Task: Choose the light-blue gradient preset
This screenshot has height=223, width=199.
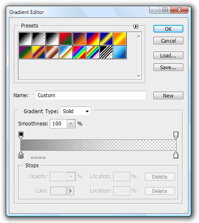Action: (x=120, y=52)
